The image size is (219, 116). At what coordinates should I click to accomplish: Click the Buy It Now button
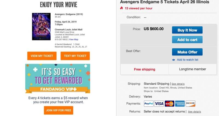(187, 30)
